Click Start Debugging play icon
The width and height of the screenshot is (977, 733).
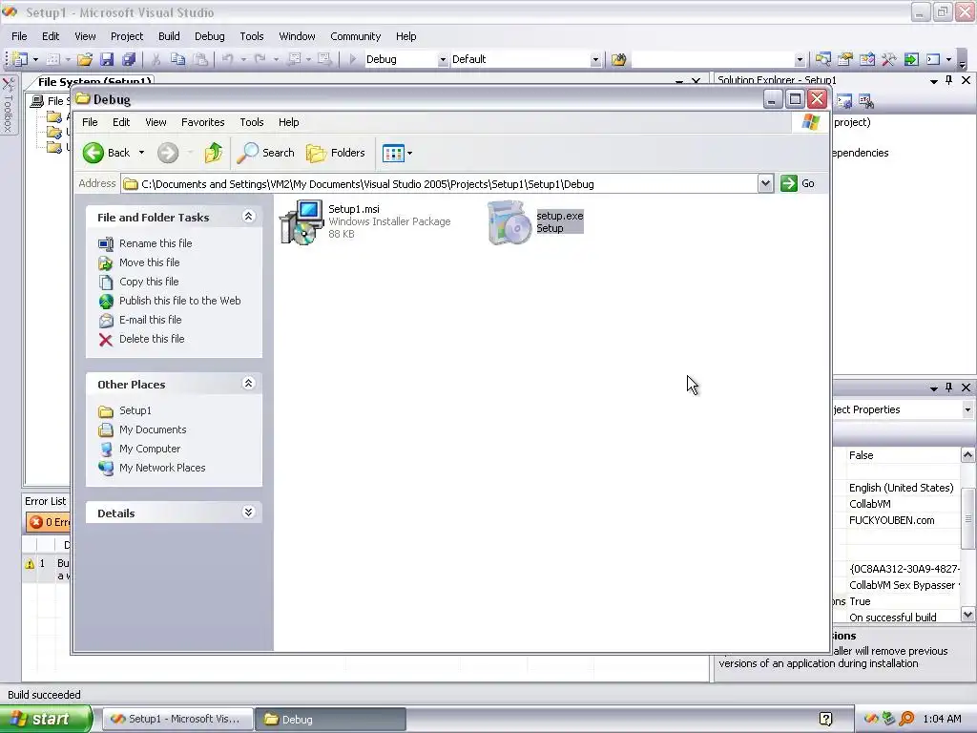tap(353, 59)
